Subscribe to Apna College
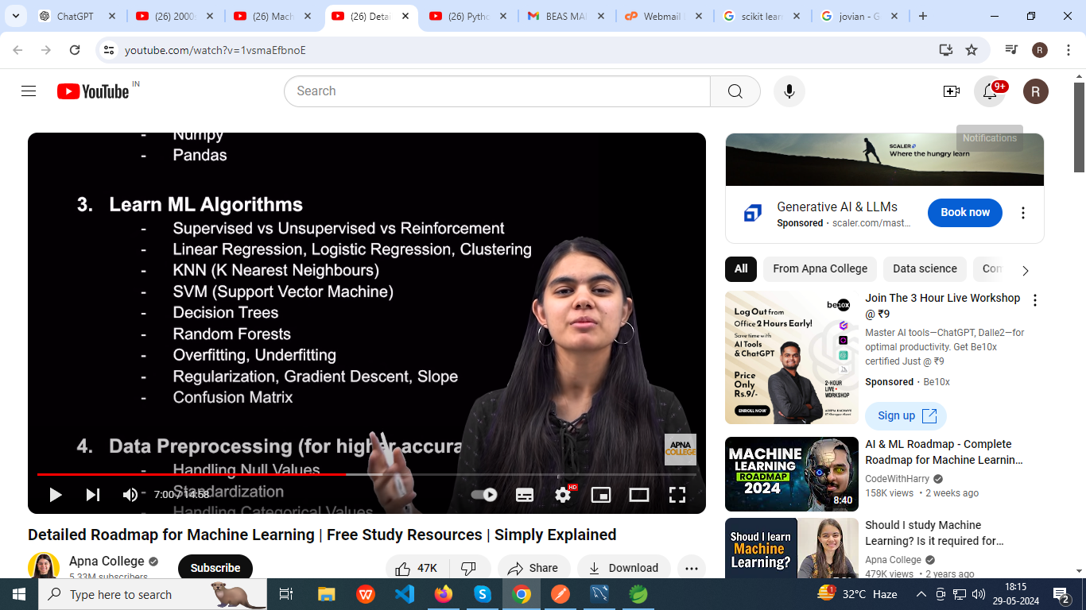1086x610 pixels. (215, 568)
